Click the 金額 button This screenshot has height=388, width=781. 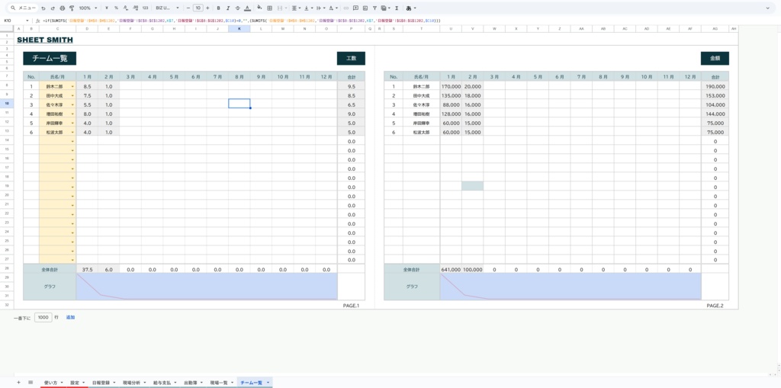pyautogui.click(x=715, y=58)
